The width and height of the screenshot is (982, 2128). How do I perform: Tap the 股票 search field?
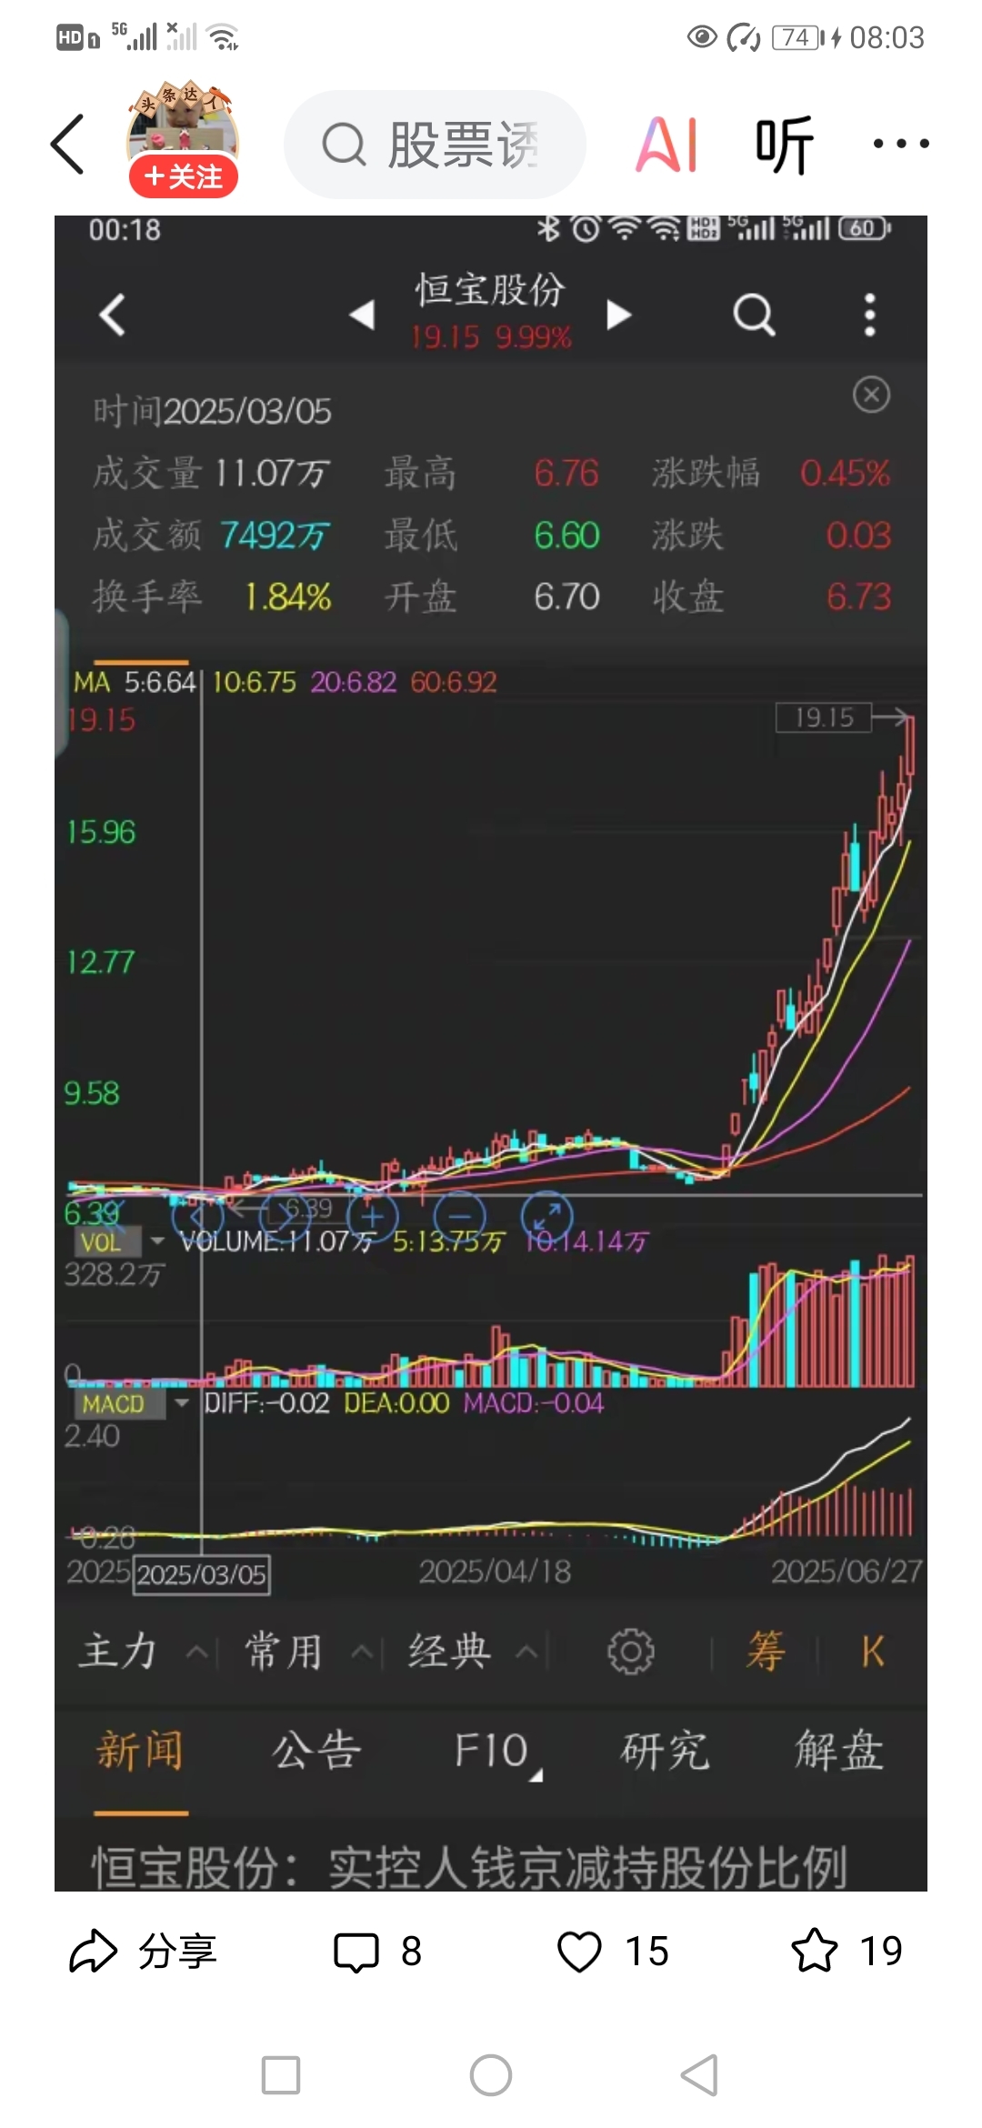435,145
